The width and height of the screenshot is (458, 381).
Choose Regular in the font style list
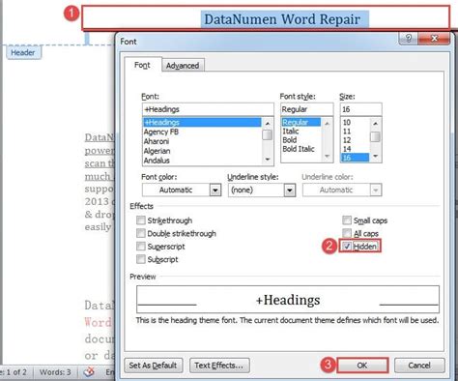coord(301,122)
